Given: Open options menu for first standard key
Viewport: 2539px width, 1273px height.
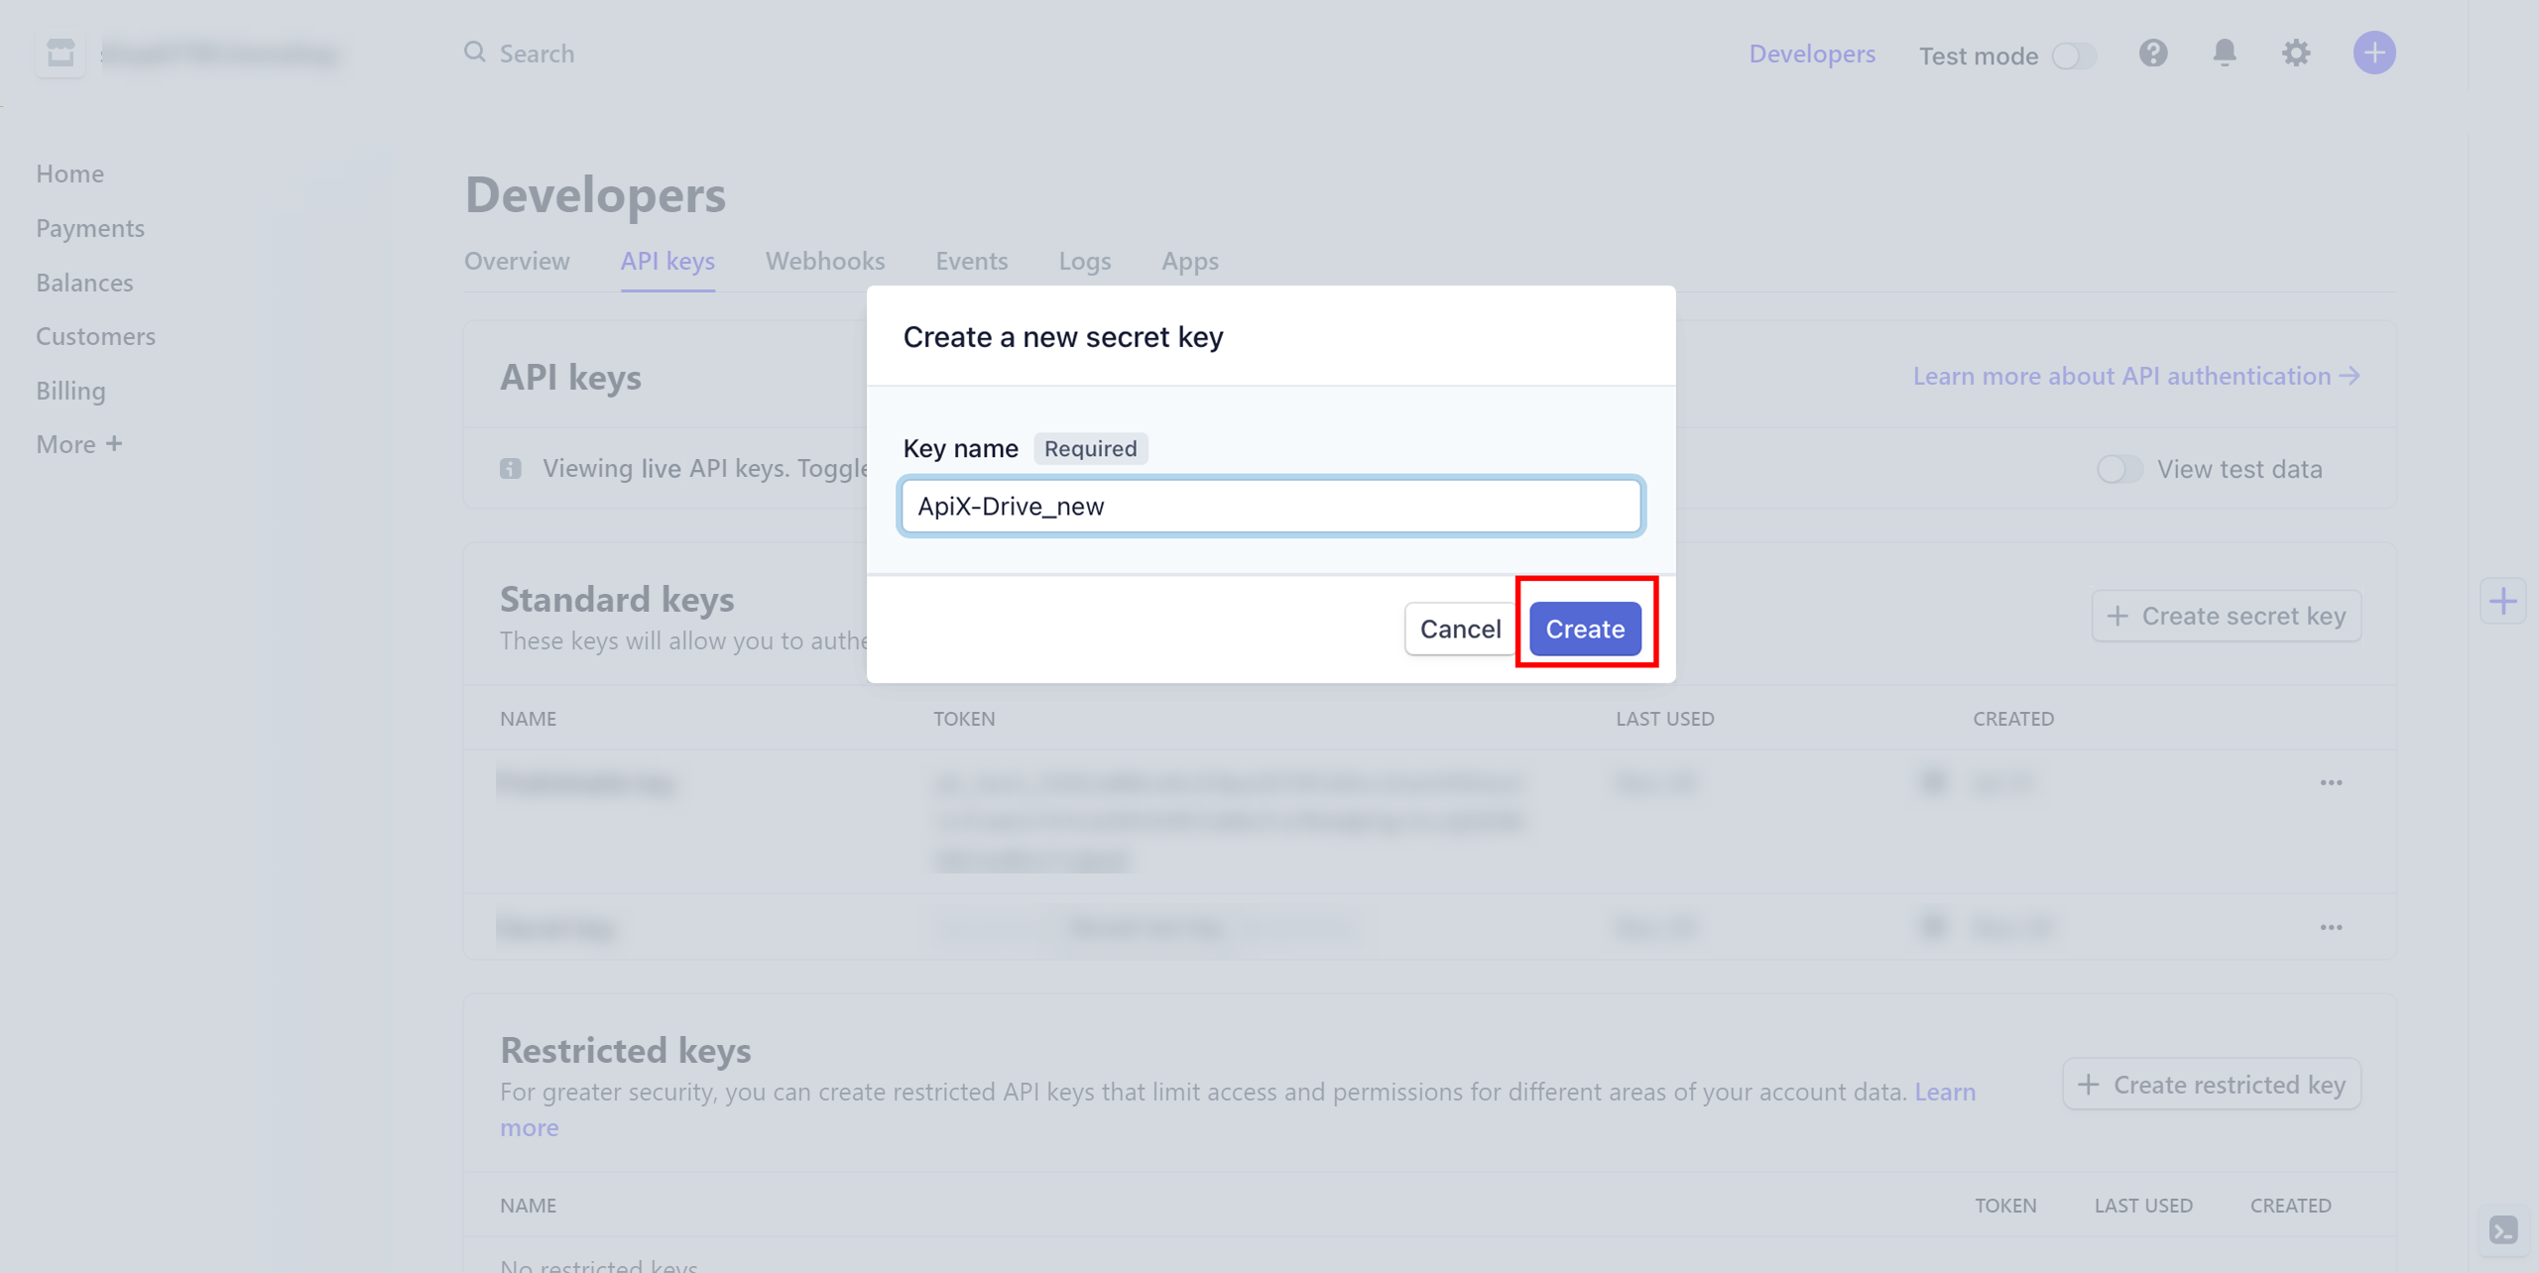Looking at the screenshot, I should [2331, 783].
